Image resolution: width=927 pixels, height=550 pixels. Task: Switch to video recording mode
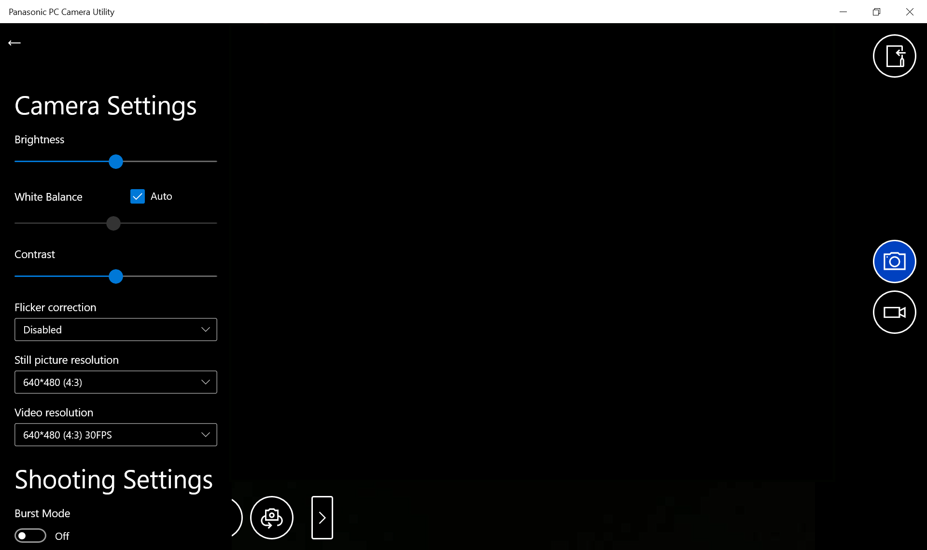click(894, 312)
